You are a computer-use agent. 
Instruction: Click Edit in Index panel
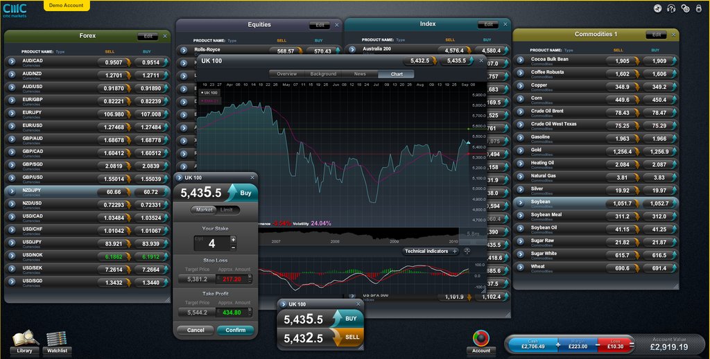tap(488, 24)
